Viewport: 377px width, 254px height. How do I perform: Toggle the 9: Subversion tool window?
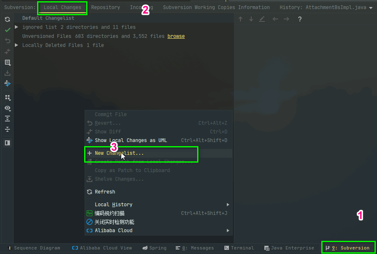pos(348,248)
